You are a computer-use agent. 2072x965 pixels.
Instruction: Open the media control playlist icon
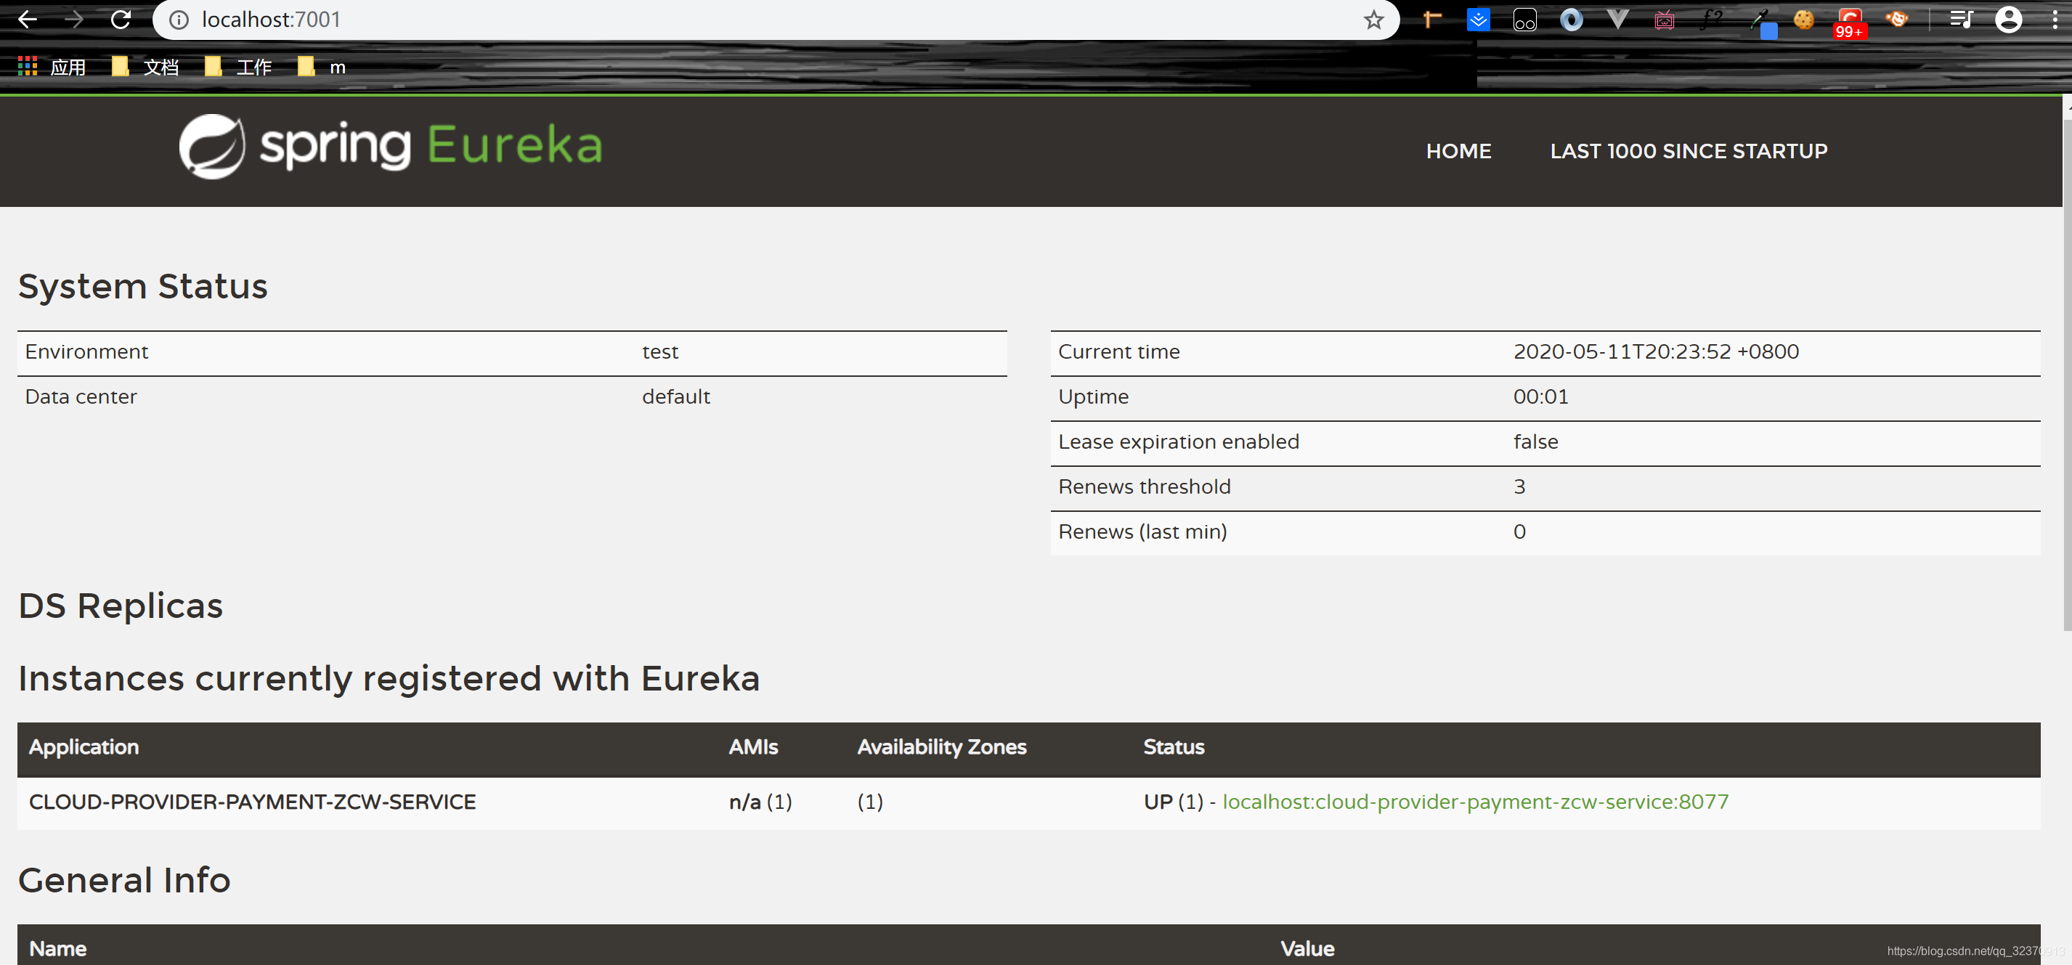tap(1962, 20)
